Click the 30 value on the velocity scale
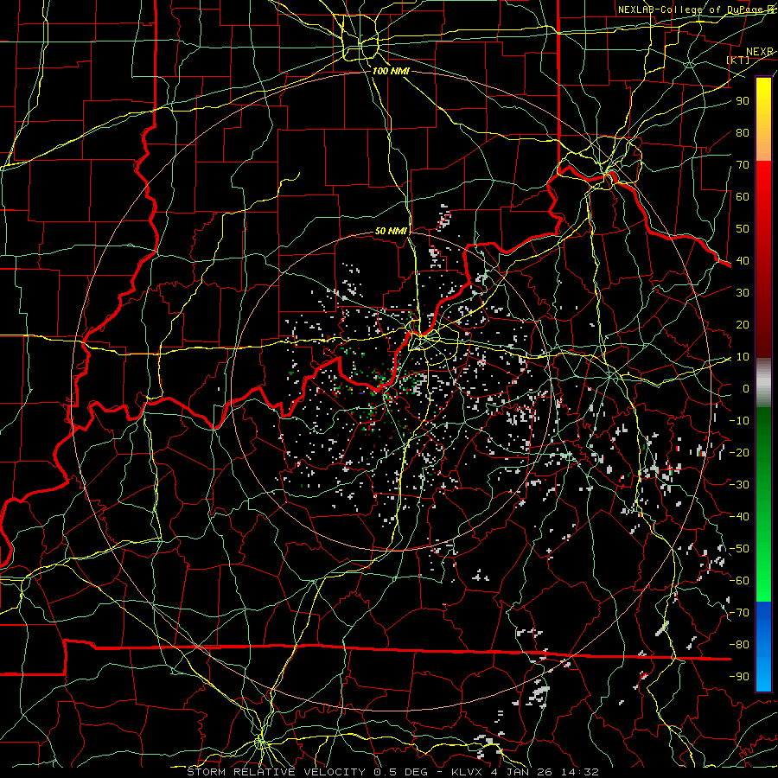This screenshot has width=778, height=778. (x=743, y=293)
